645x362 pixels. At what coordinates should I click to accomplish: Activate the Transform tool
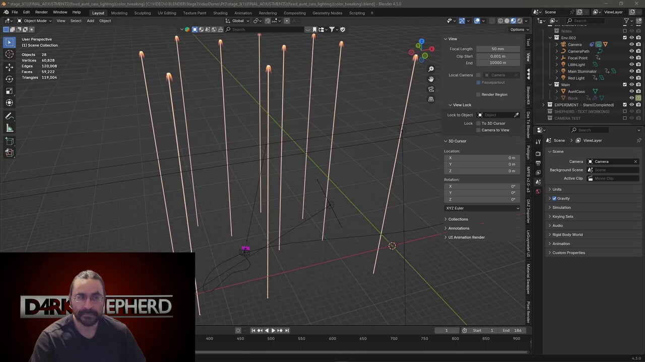(x=10, y=103)
